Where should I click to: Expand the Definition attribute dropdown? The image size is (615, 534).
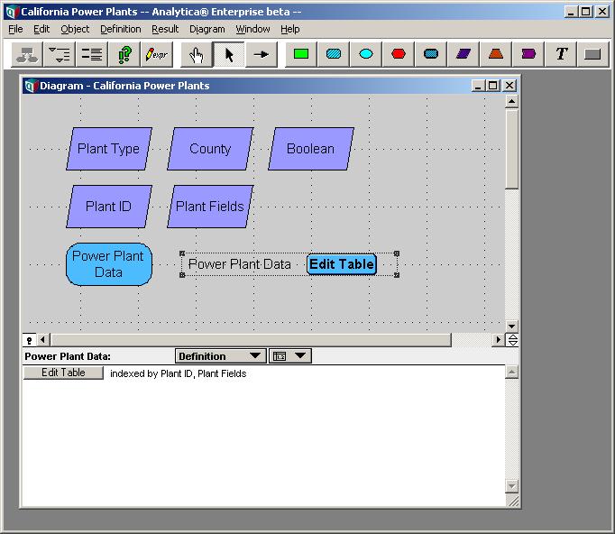[x=220, y=356]
